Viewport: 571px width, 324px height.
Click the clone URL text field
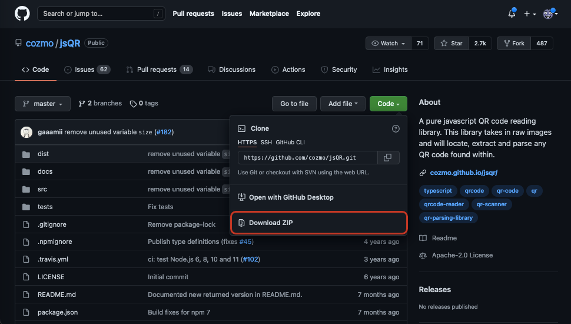pyautogui.click(x=308, y=157)
